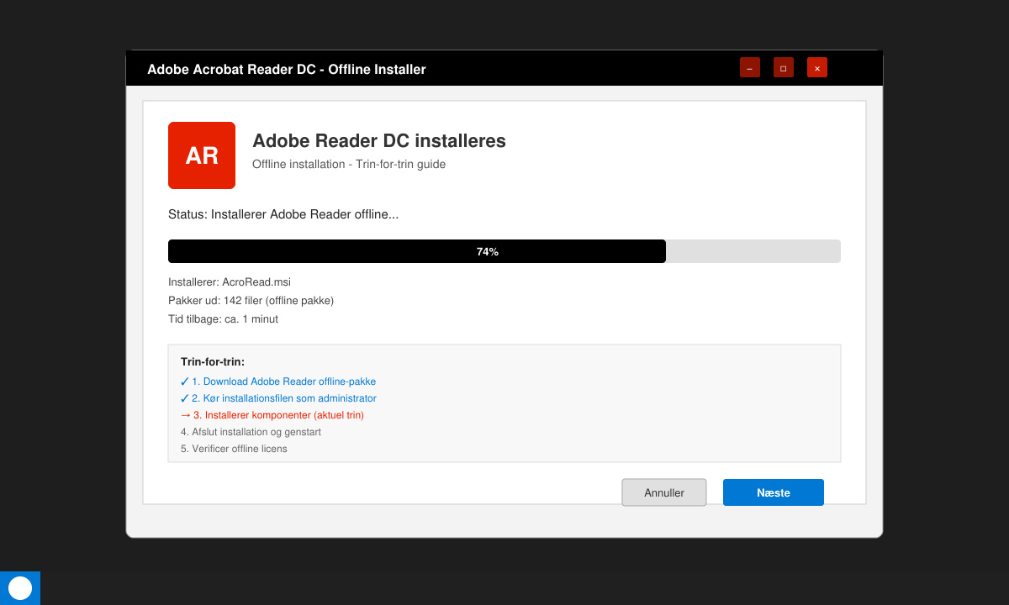Viewport: 1009px width, 605px height.
Task: Minimize the Offline Installer window
Action: (x=750, y=68)
